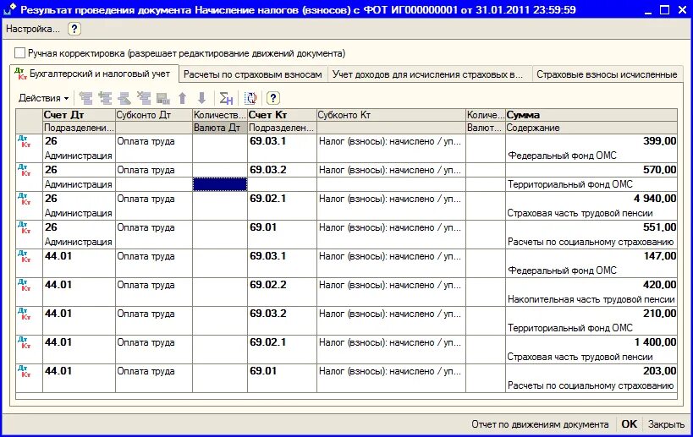Open the Действия dropdown menu
The image size is (693, 437).
click(x=43, y=98)
